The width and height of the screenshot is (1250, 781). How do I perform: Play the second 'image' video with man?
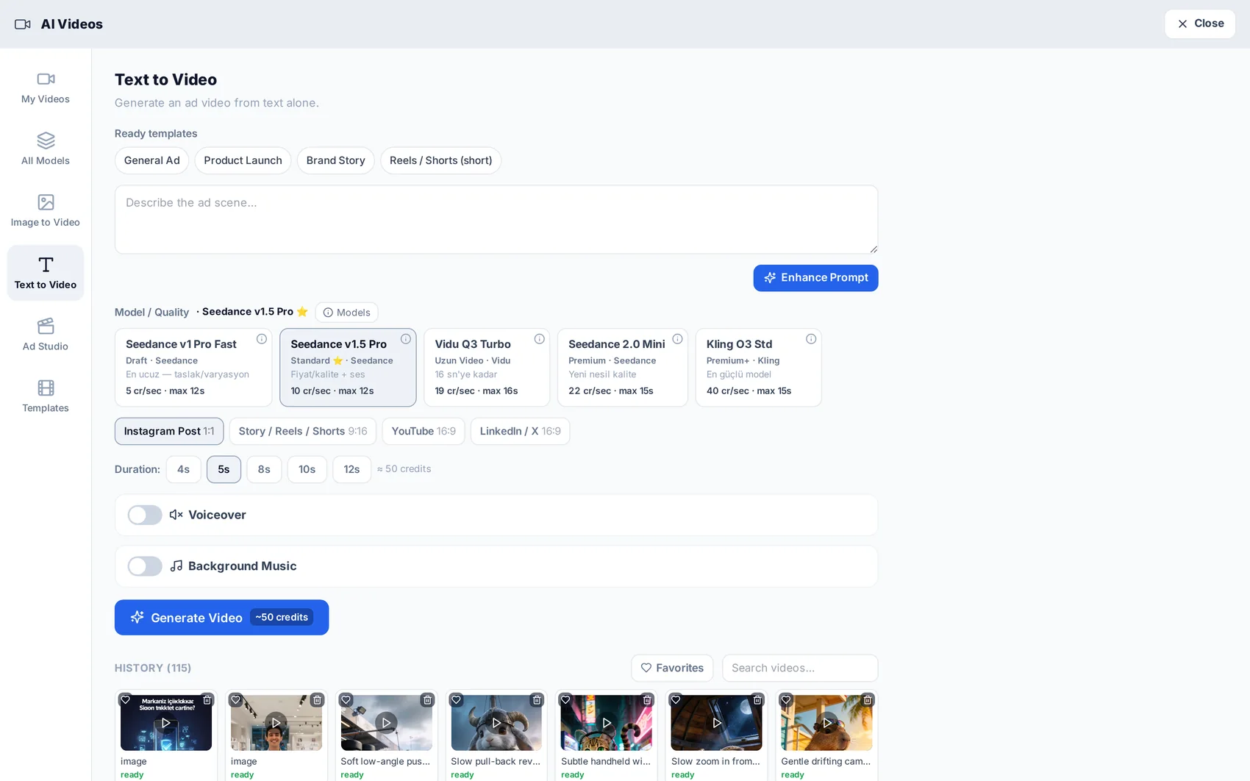pos(276,723)
